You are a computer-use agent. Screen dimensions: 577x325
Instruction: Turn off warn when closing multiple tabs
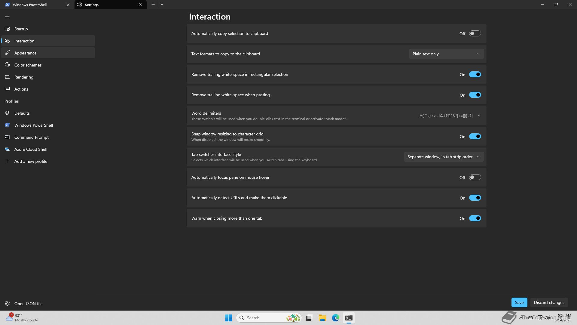[x=475, y=218]
